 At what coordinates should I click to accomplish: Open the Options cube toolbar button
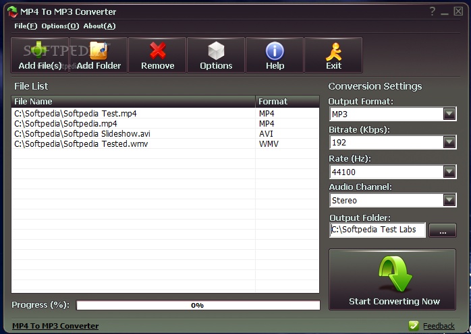[216, 55]
